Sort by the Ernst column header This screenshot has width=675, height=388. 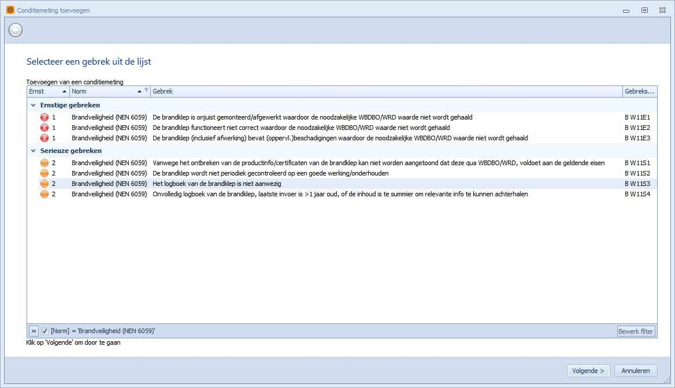(47, 91)
